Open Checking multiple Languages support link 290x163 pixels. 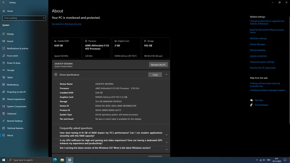(x=268, y=90)
